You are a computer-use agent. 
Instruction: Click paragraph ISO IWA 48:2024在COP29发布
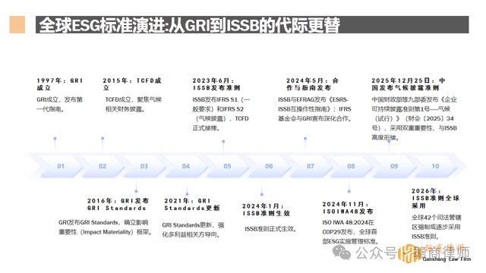350,232
